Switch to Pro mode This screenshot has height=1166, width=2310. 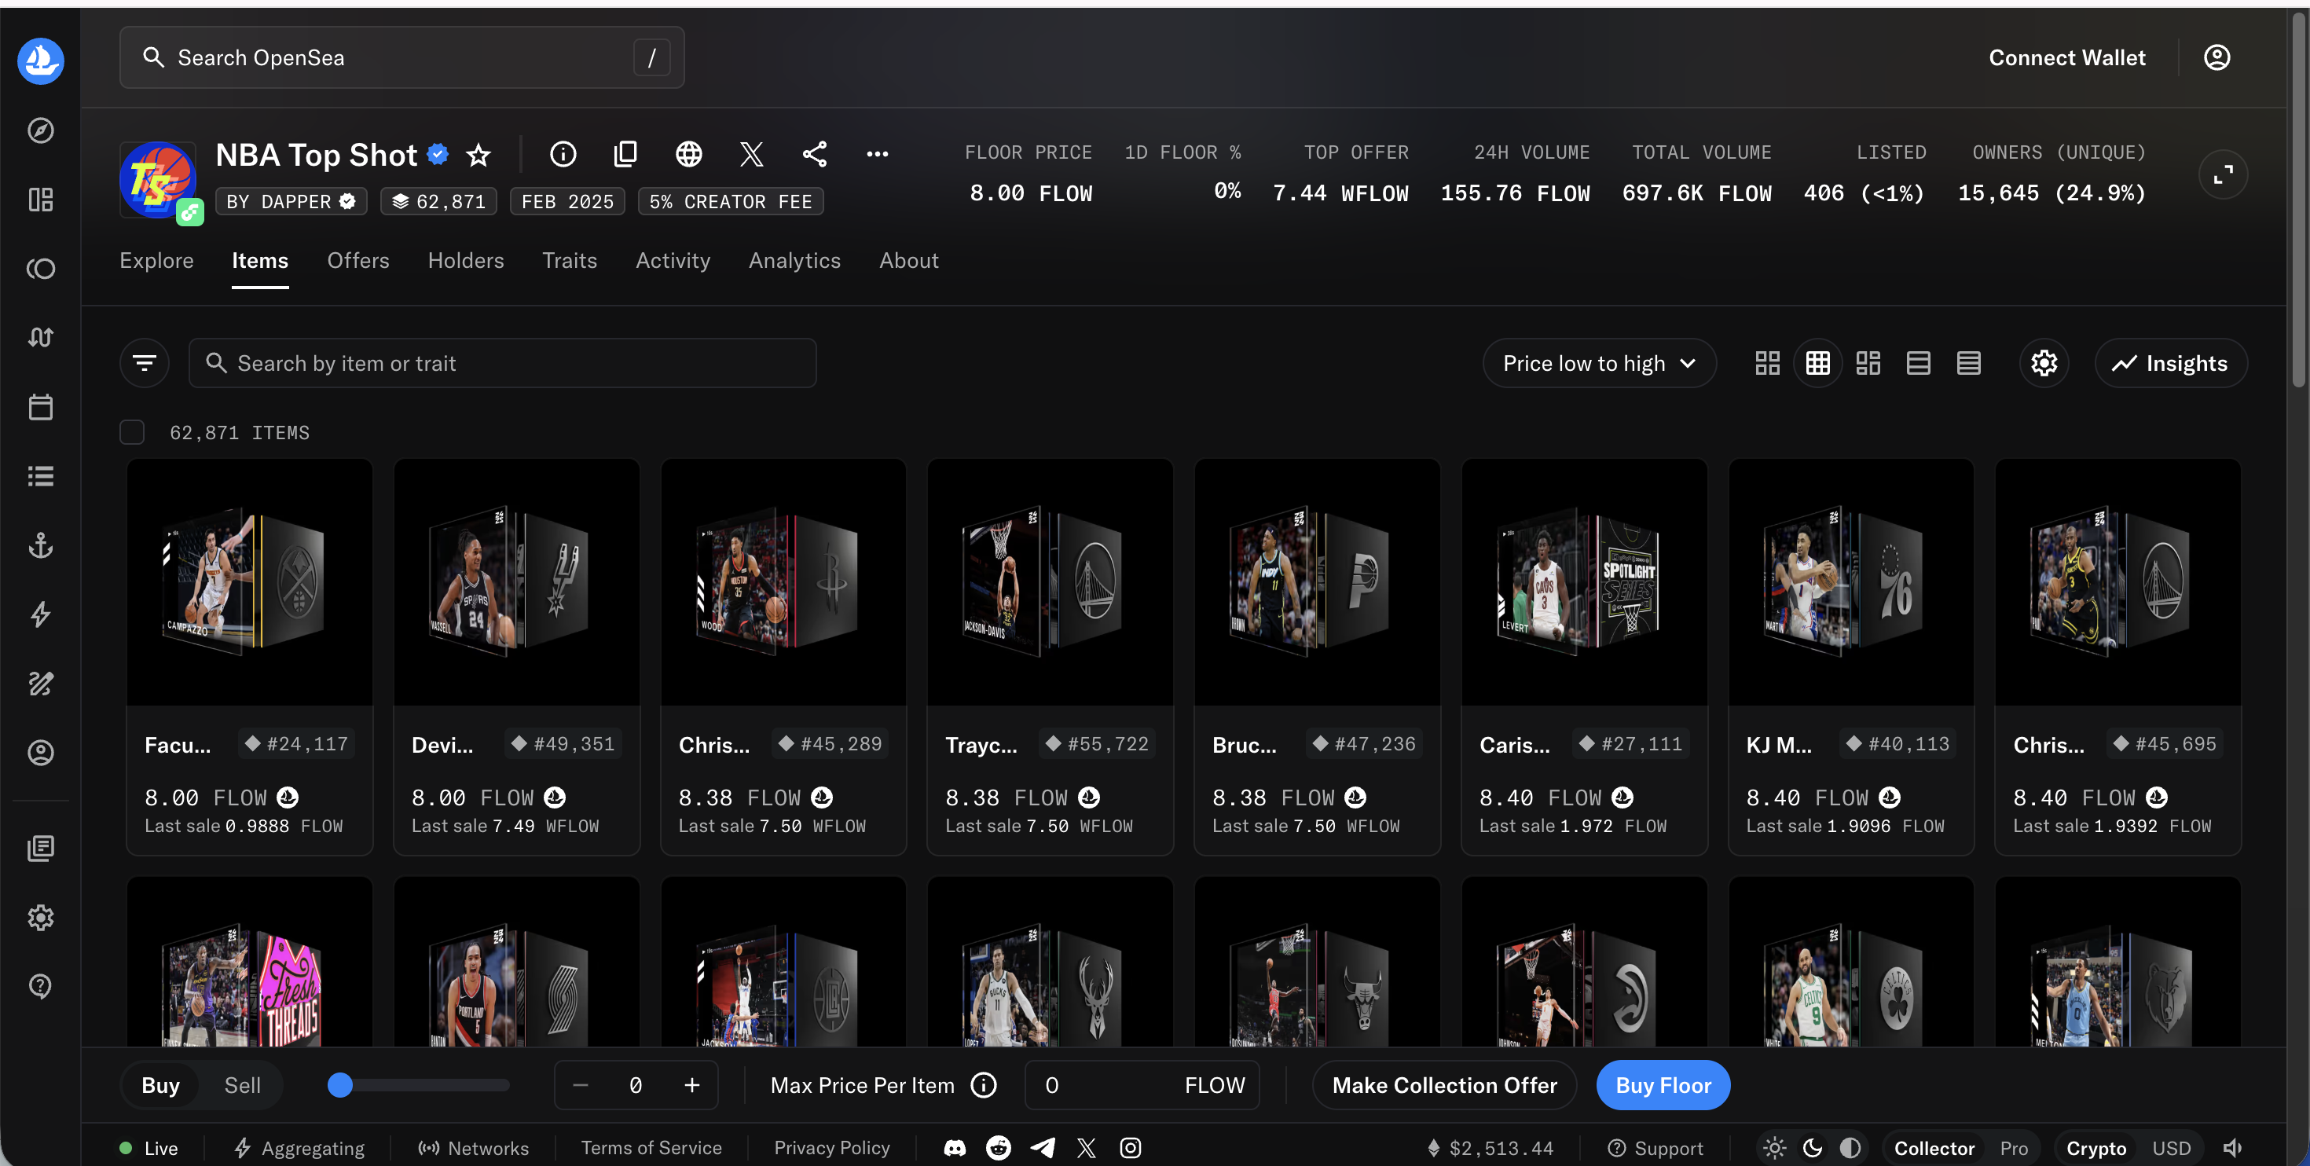tap(2013, 1148)
